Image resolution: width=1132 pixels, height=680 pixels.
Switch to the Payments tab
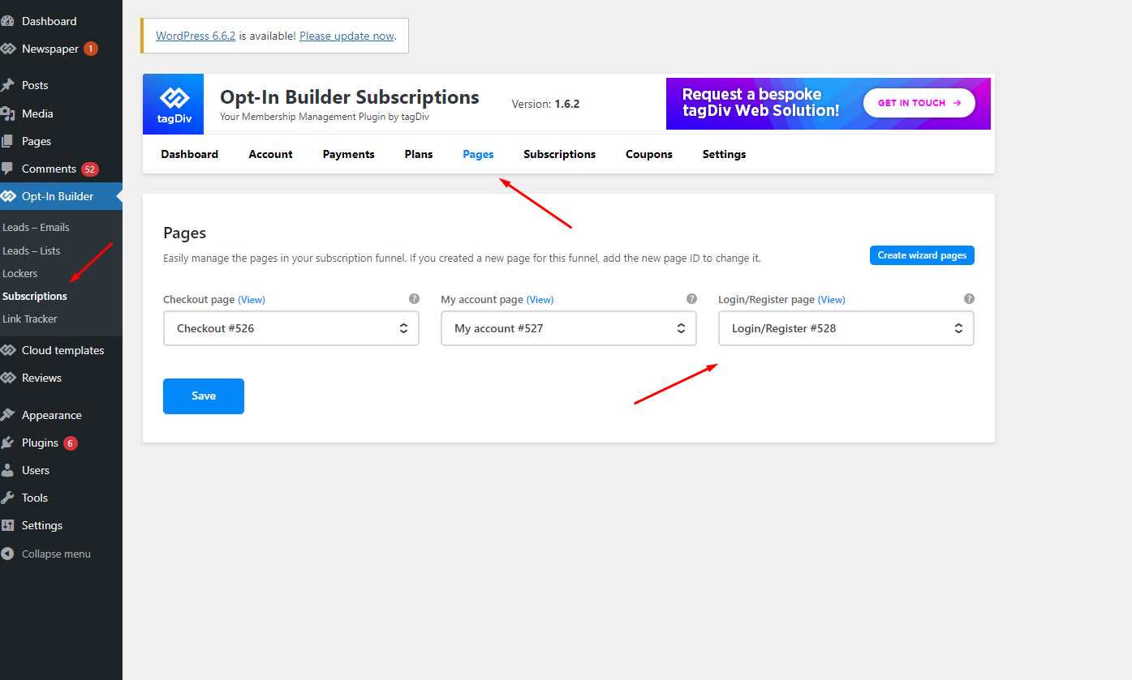349,154
